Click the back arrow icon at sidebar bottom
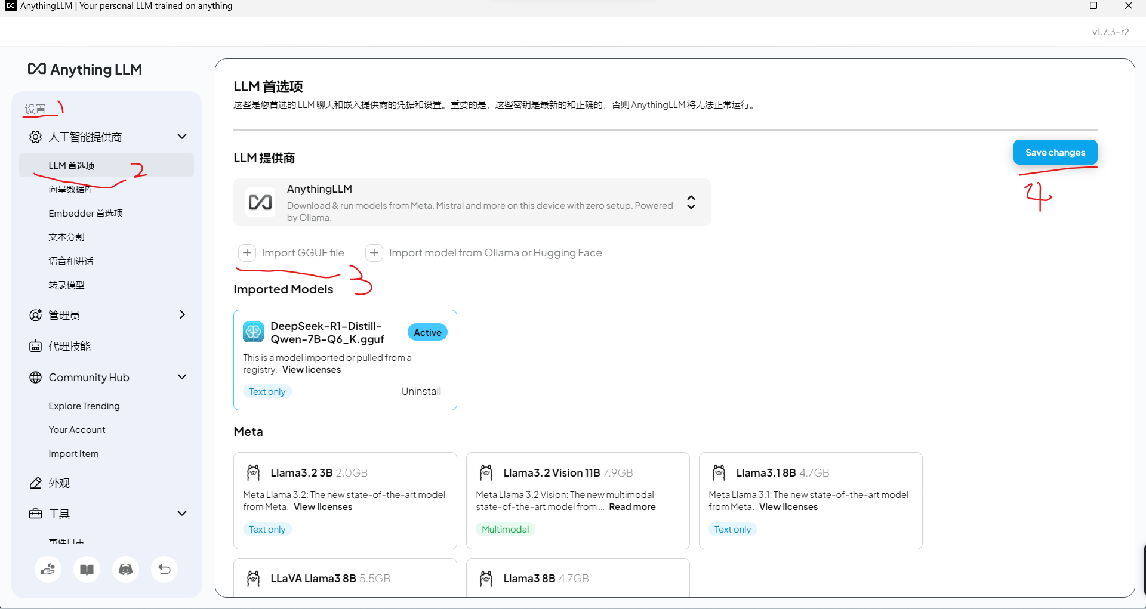 [x=164, y=570]
